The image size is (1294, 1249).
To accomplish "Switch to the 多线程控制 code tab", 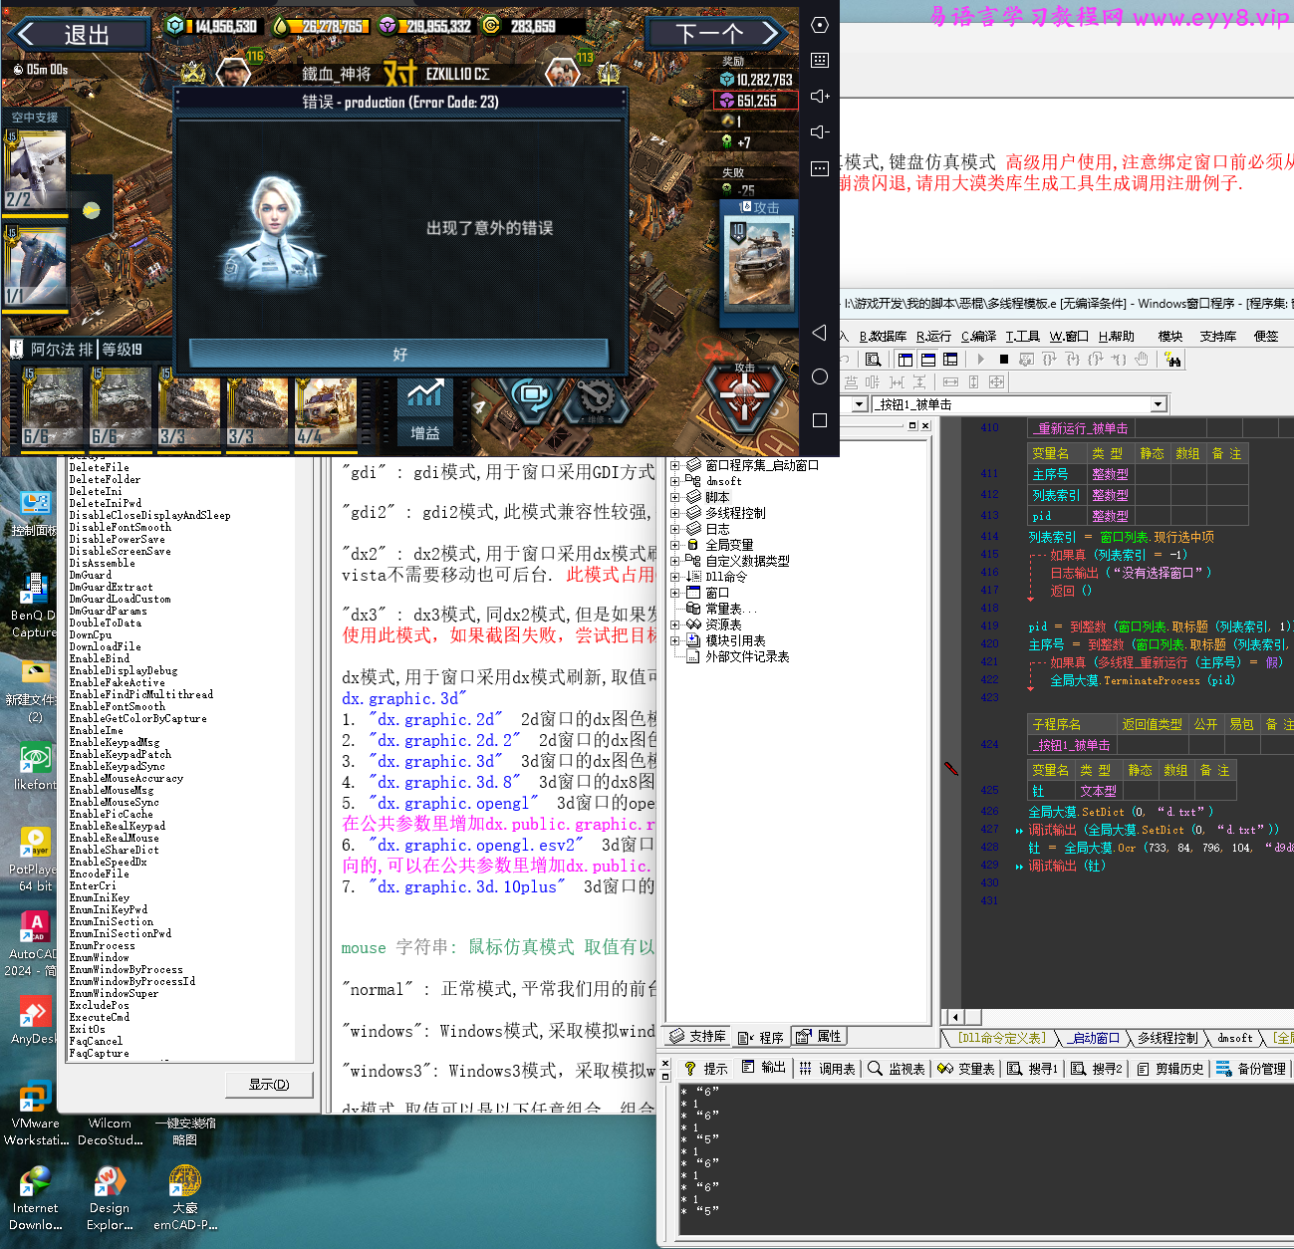I will pyautogui.click(x=1167, y=1038).
